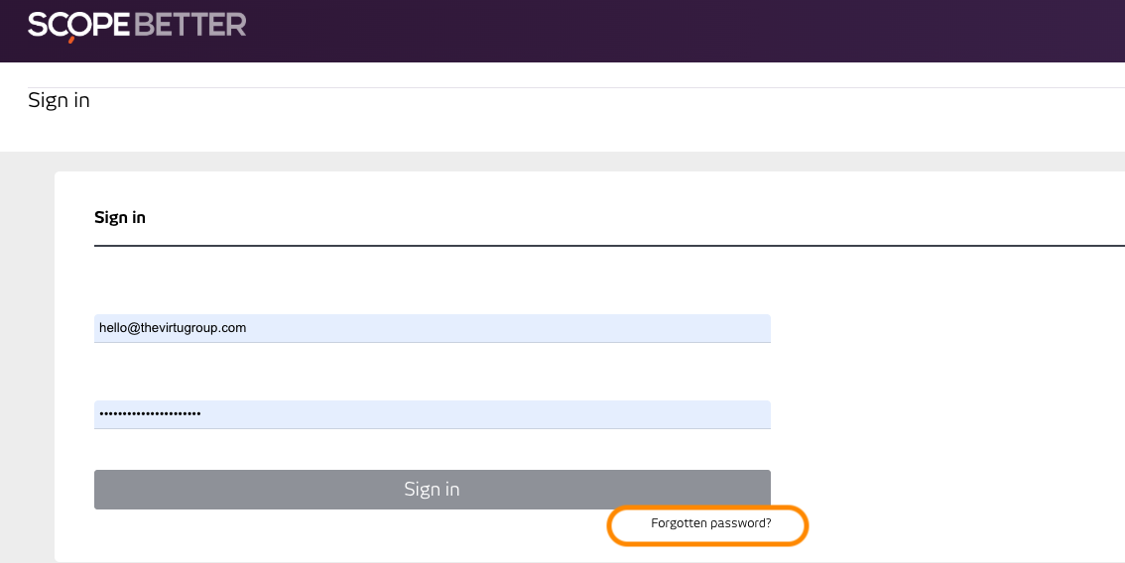Click the gray page background left of the card

click(x=27, y=357)
